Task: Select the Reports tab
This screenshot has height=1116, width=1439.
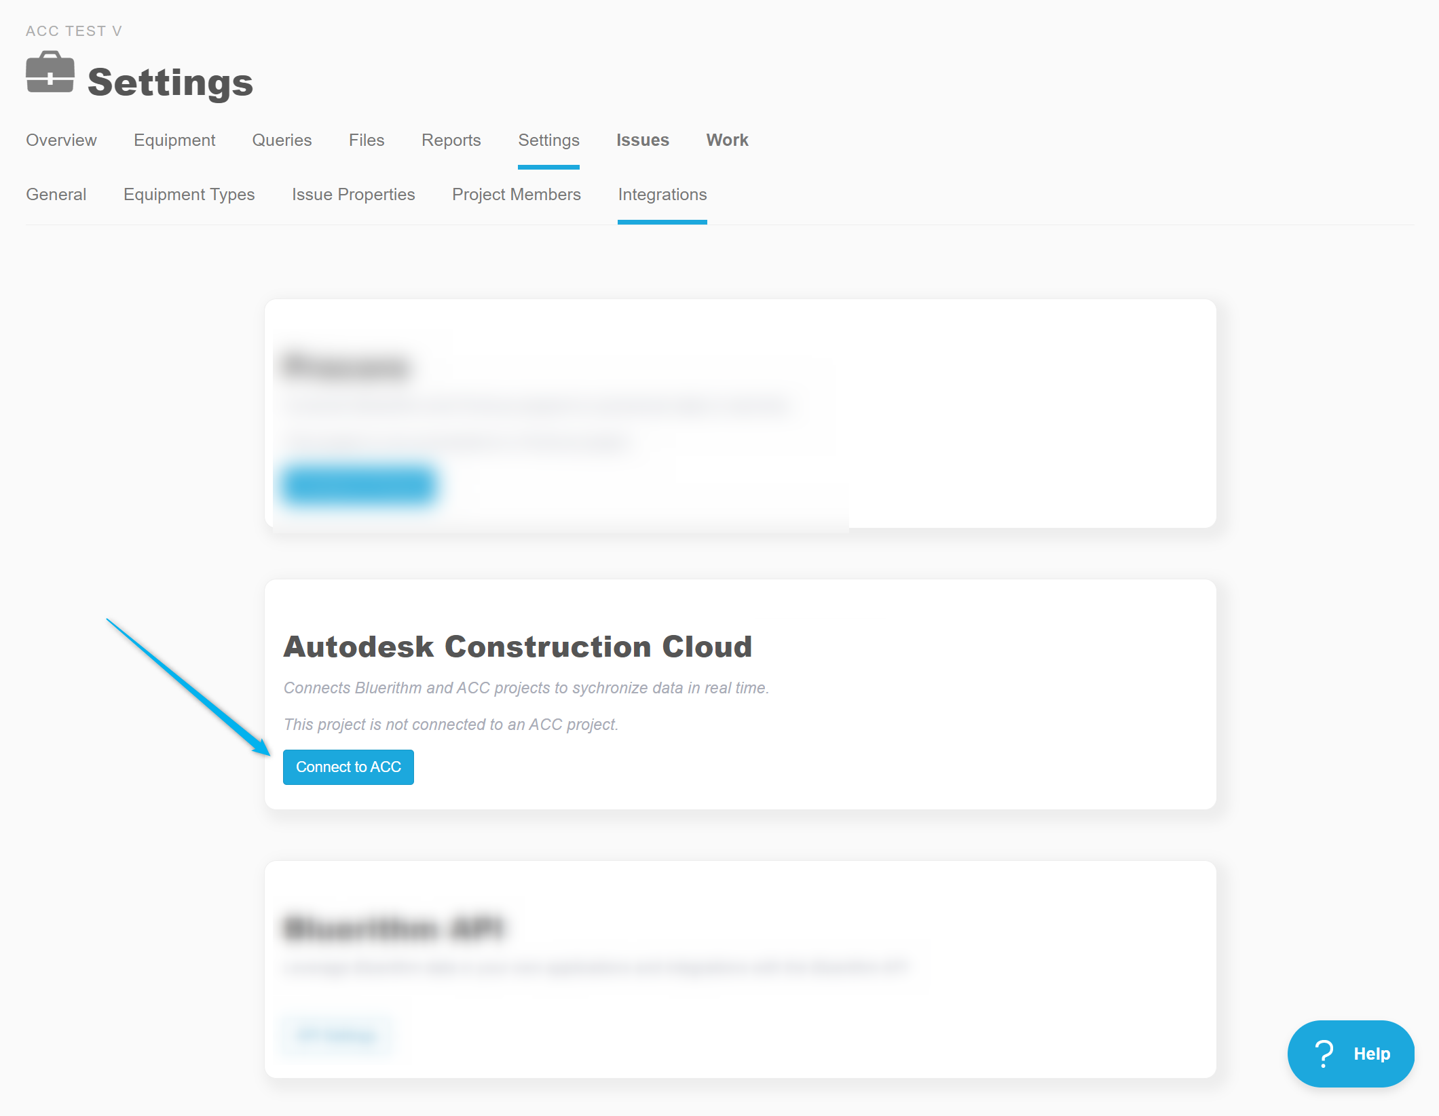Action: (451, 140)
